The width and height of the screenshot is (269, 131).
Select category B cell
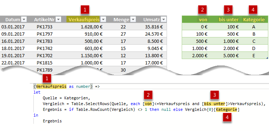(254, 34)
